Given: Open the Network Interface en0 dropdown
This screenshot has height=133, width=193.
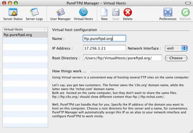Looking at the screenshot, I should (x=176, y=48).
